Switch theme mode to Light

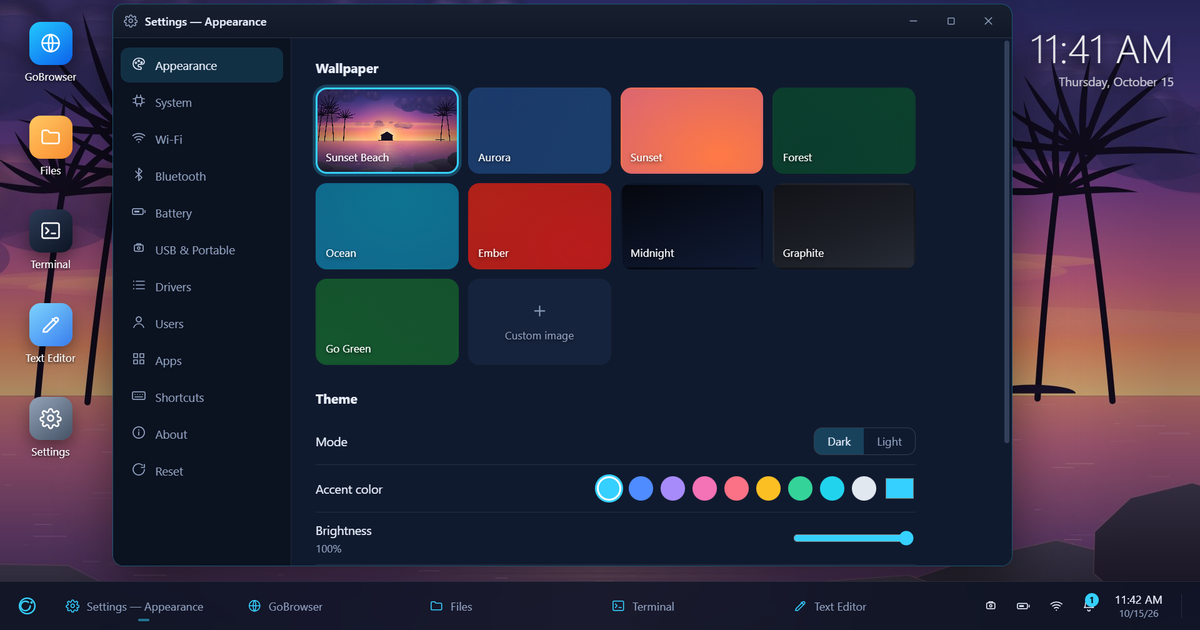[889, 442]
